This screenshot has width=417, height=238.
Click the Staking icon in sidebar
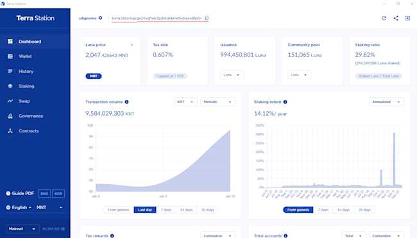(10, 86)
